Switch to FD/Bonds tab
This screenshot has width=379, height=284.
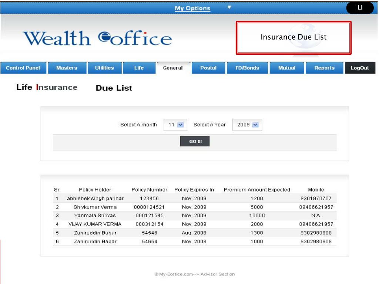coord(247,68)
